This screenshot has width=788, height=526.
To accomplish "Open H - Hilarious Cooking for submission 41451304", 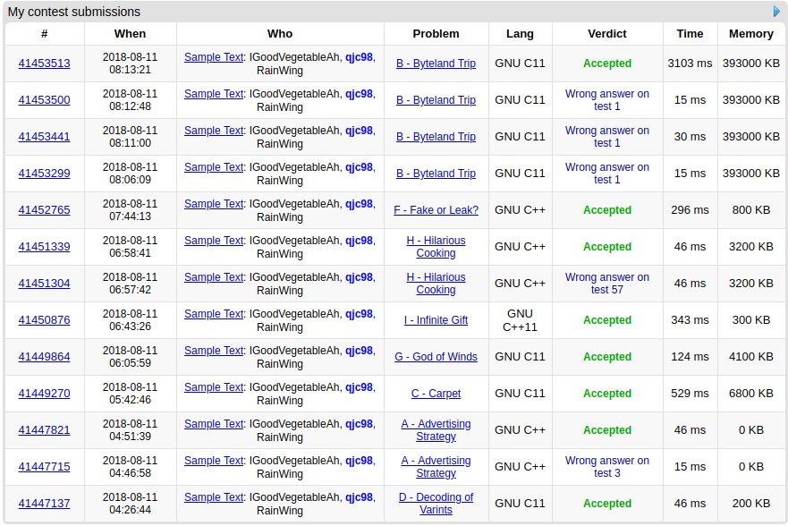I will [x=436, y=284].
